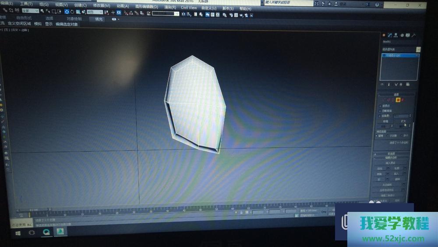Toggle the 忽略背面 (Ignore Backfacing) checkbox
The image size is (438, 247).
tap(380, 111)
